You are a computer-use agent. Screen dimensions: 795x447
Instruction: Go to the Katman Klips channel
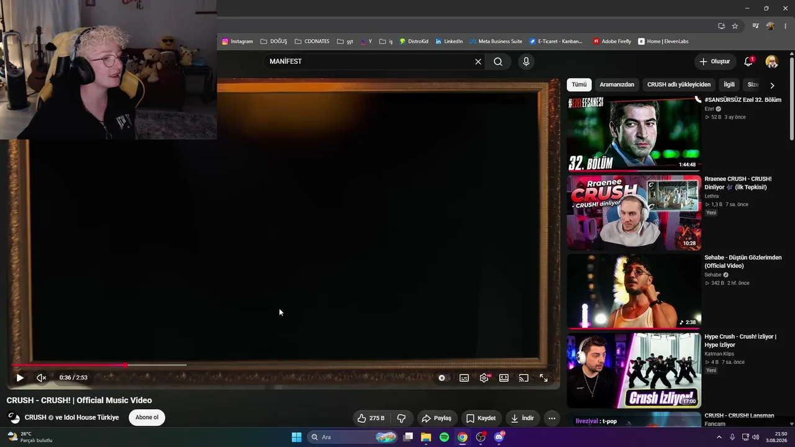point(719,354)
